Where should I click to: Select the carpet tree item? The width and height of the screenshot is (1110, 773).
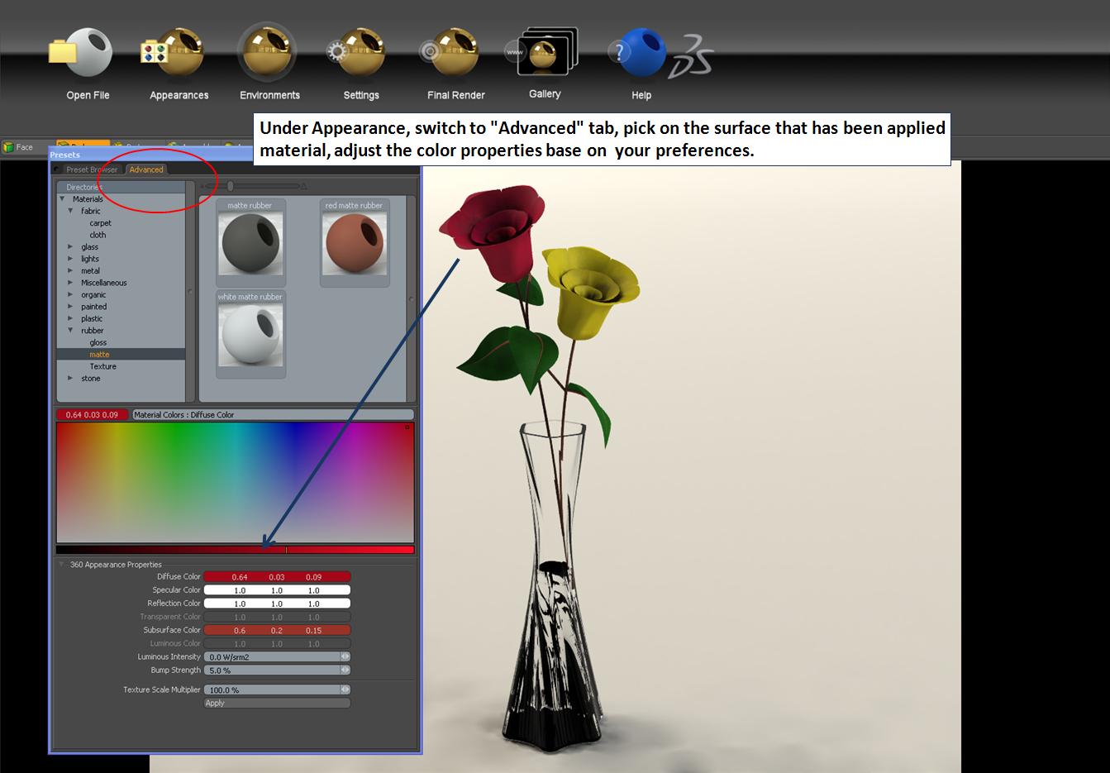point(100,223)
